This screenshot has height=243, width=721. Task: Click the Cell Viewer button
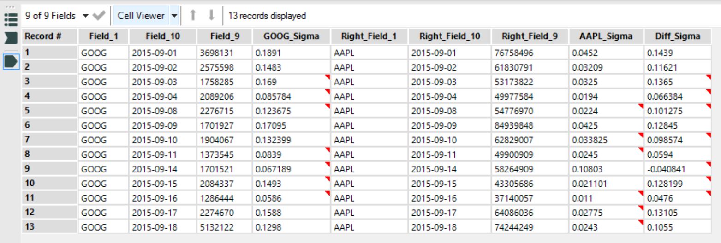click(141, 16)
